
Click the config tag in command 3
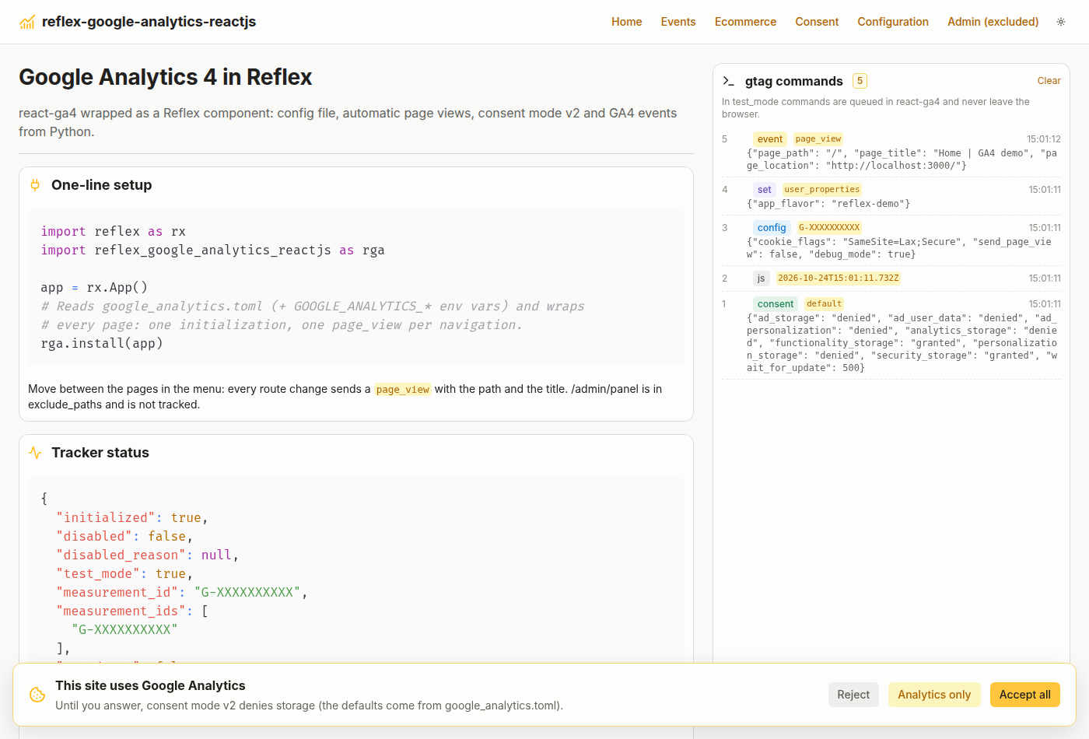[x=772, y=228]
